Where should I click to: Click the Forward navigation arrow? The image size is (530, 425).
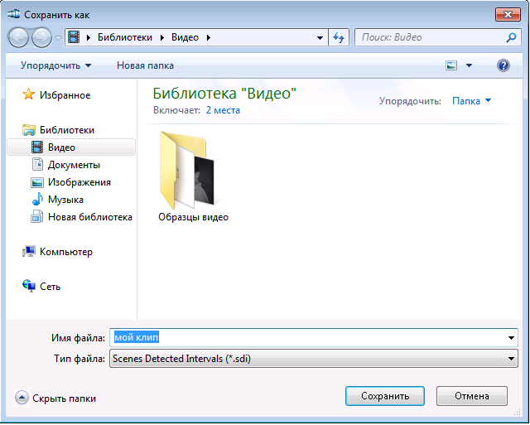41,37
